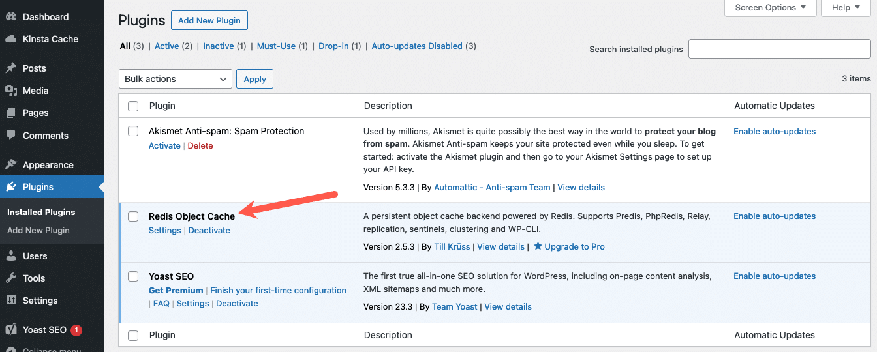Viewport: 877px width, 352px height.
Task: Go to Media menu
Action: tap(36, 91)
